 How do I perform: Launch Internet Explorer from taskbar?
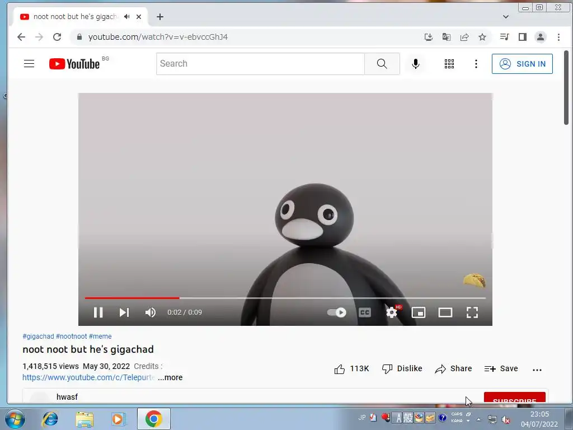tap(50, 419)
